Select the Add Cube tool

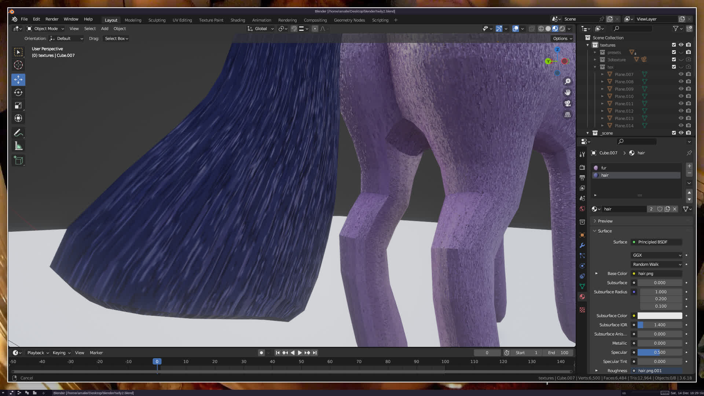click(x=18, y=160)
